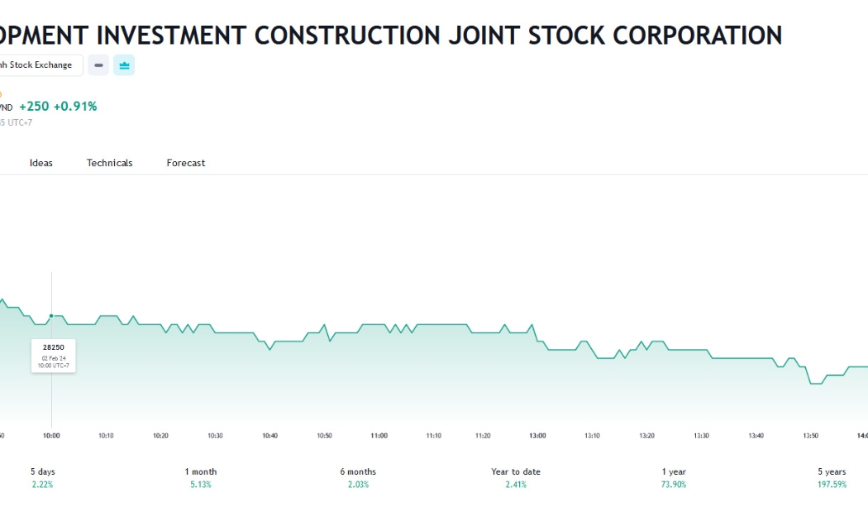Select the 1 month range
This screenshot has width=868, height=521.
201,478
